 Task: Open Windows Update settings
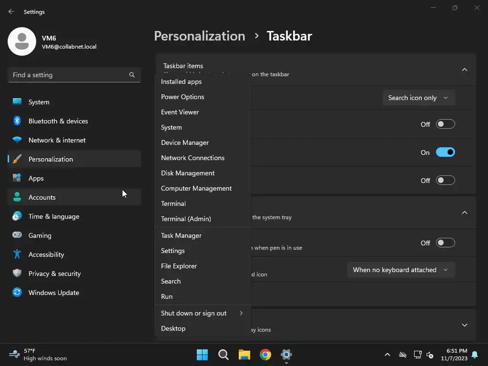tap(74, 293)
